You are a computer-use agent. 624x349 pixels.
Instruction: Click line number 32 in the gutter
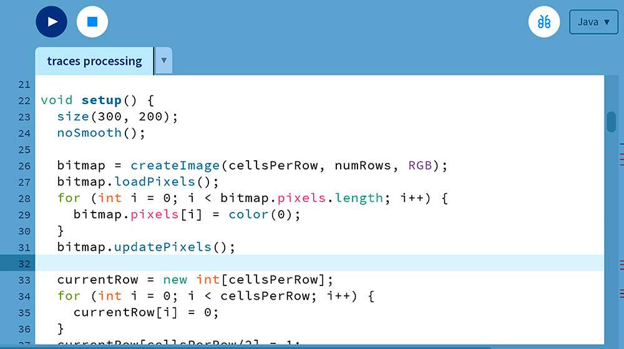(24, 264)
